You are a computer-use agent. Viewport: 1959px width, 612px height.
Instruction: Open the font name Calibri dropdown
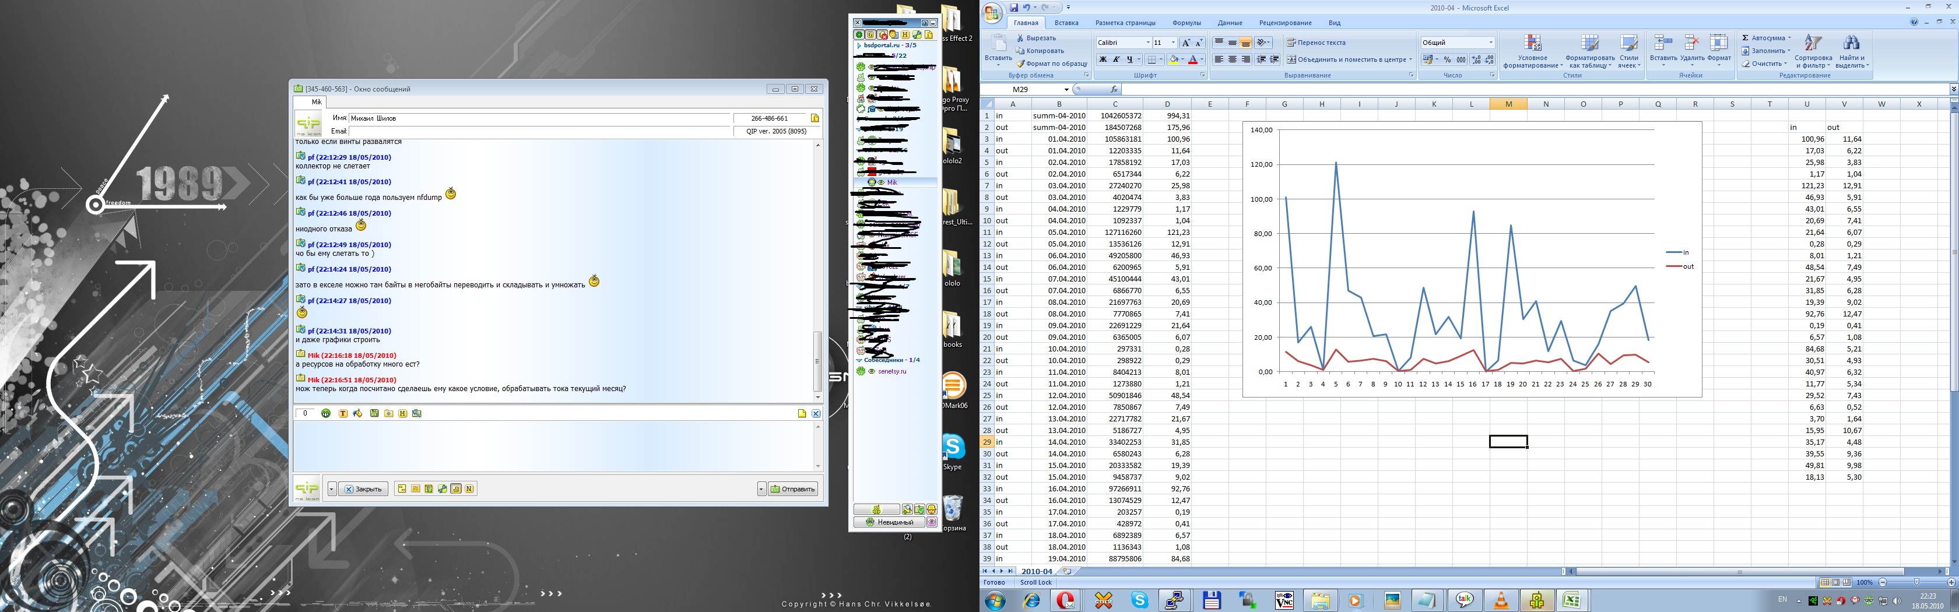pyautogui.click(x=1147, y=43)
